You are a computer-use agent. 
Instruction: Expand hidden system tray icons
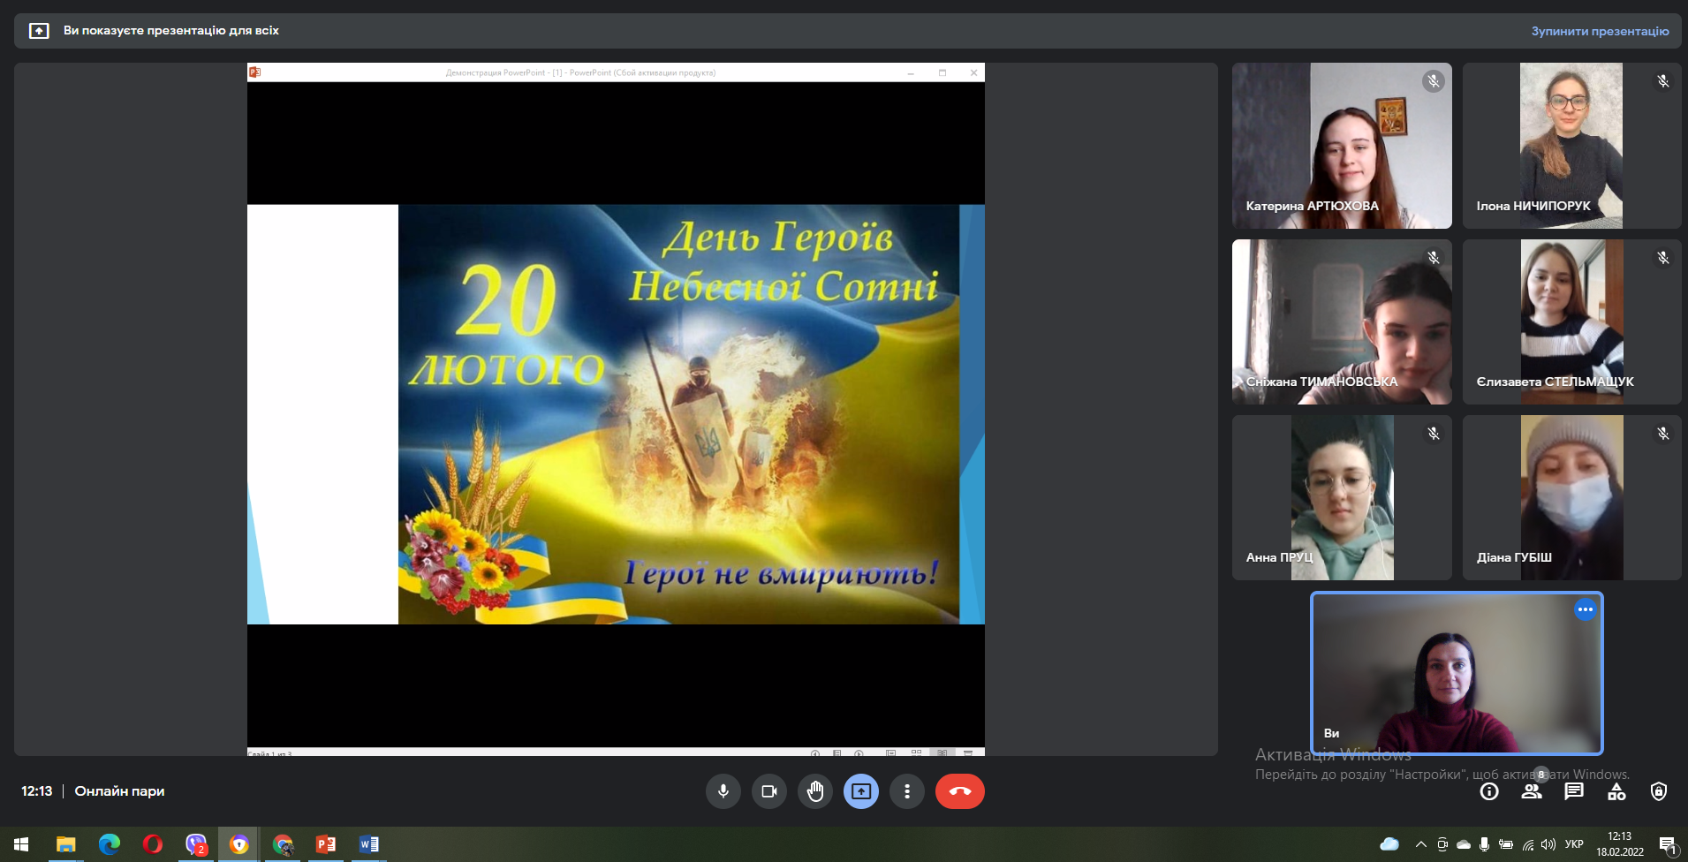1420,844
